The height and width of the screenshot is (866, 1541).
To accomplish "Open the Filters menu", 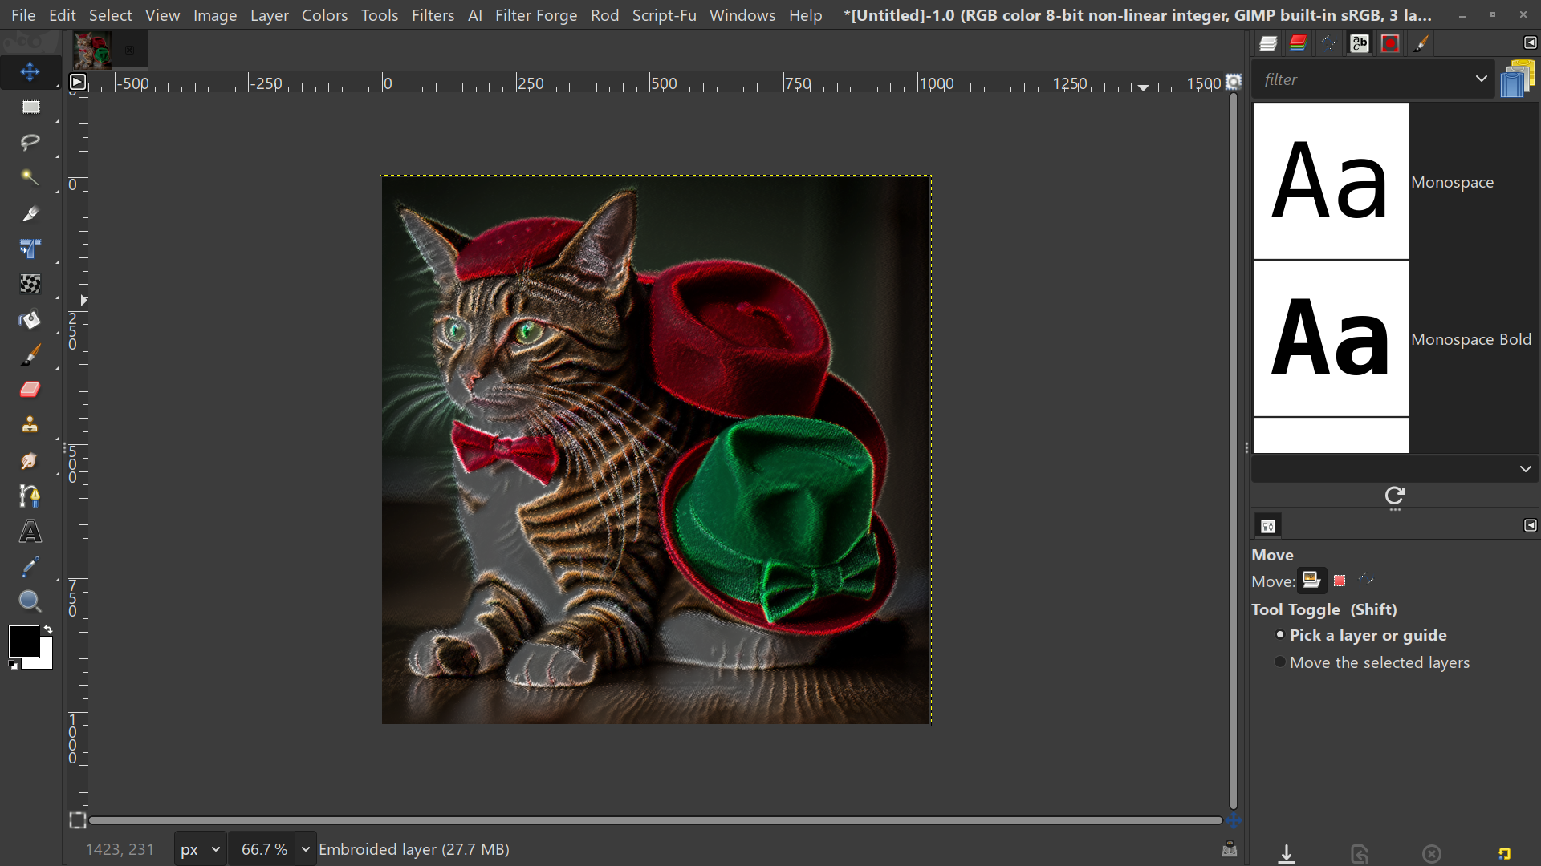I will pos(433,15).
